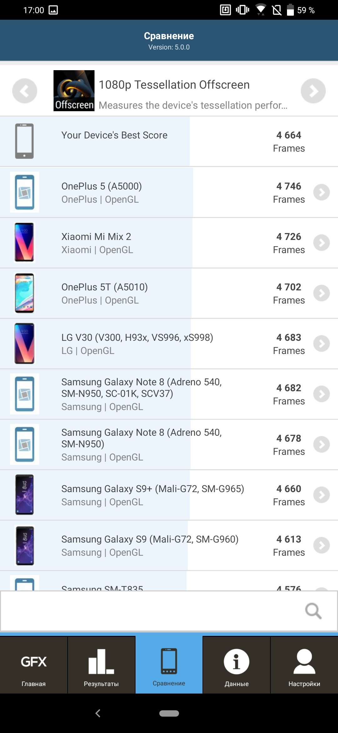Open Настройки profile tab
The image size is (338, 733).
[x=304, y=665]
